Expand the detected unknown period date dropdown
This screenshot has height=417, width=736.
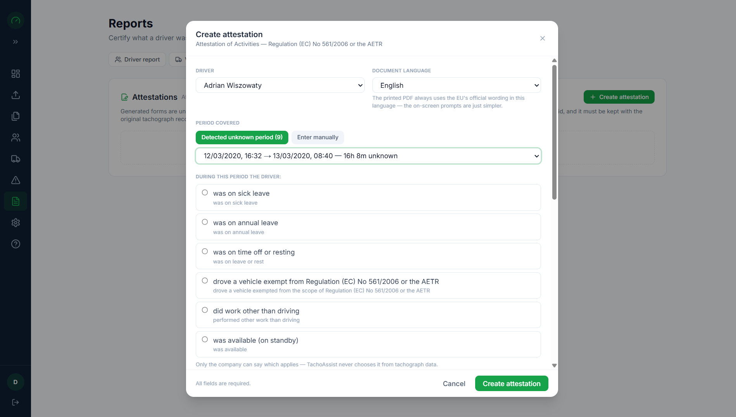[x=368, y=156]
